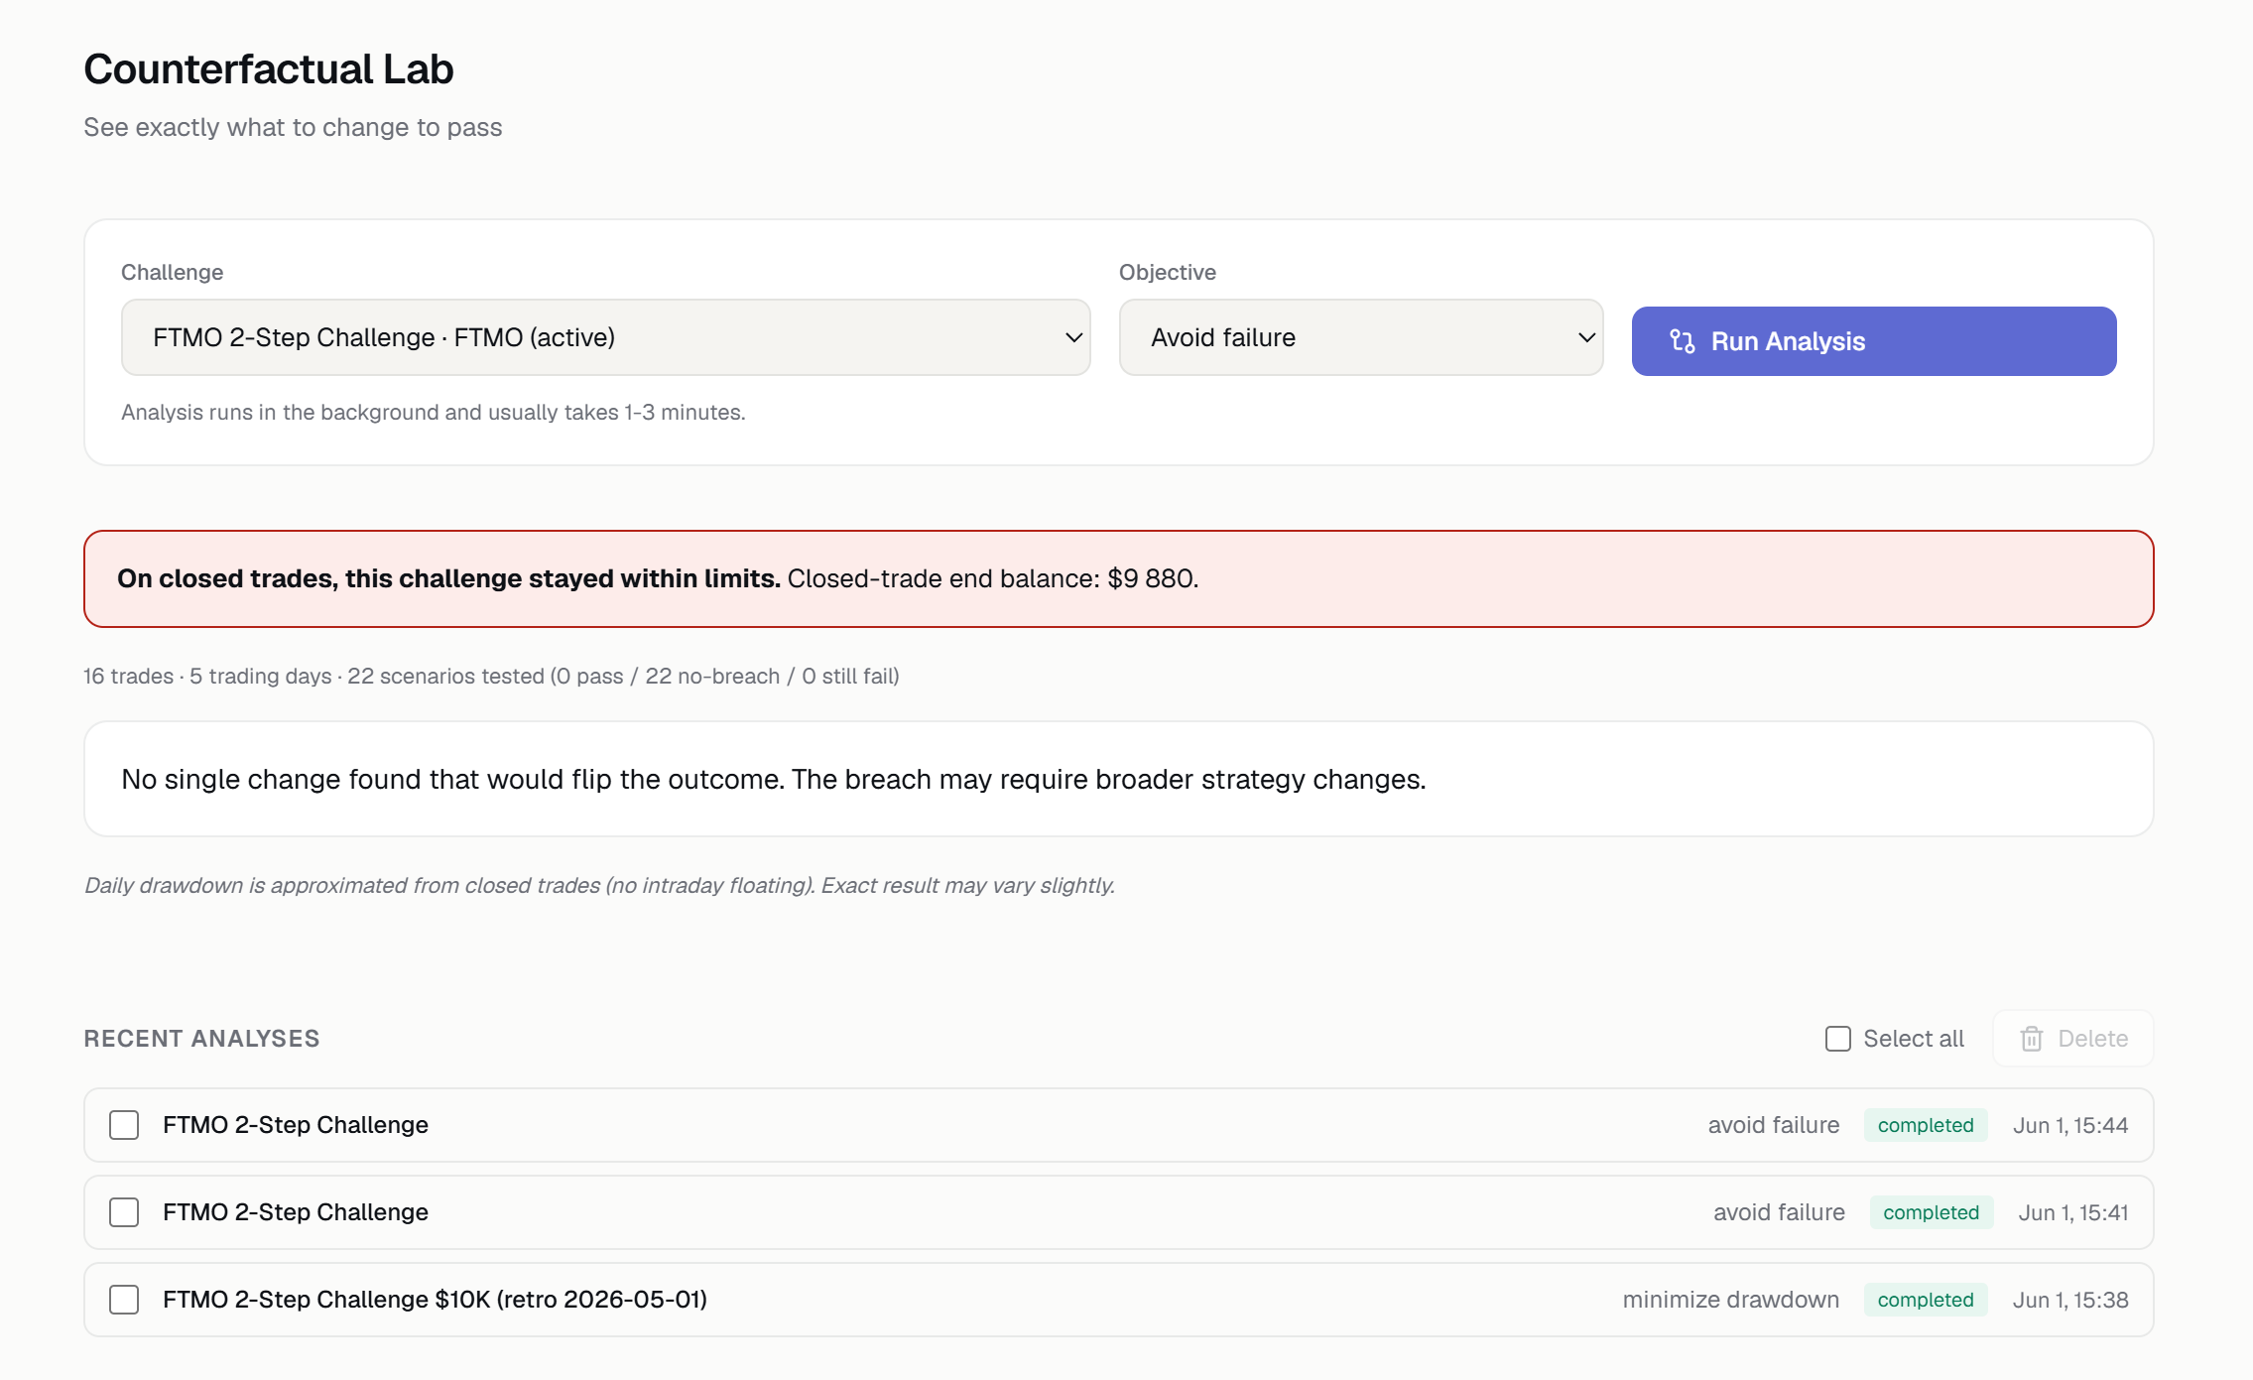Tick the checkbox for the 15:41 analysis
2253x1380 pixels.
[124, 1212]
